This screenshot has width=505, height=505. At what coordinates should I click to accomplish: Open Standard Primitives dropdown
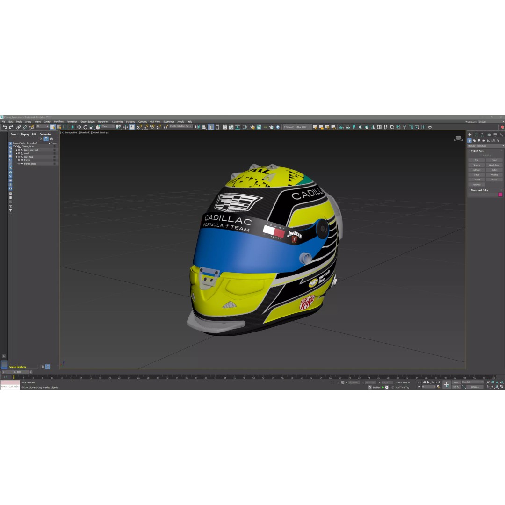pyautogui.click(x=485, y=146)
